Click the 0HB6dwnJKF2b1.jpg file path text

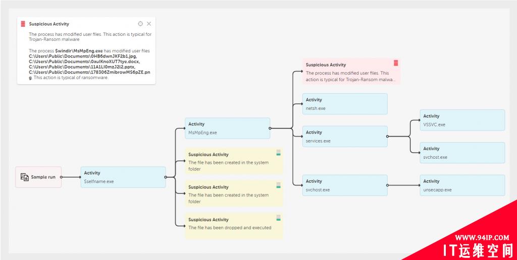tap(82, 56)
